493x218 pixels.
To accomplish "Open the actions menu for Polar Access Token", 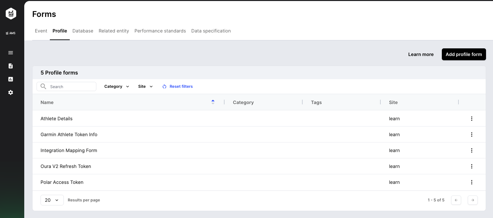I will (x=472, y=182).
